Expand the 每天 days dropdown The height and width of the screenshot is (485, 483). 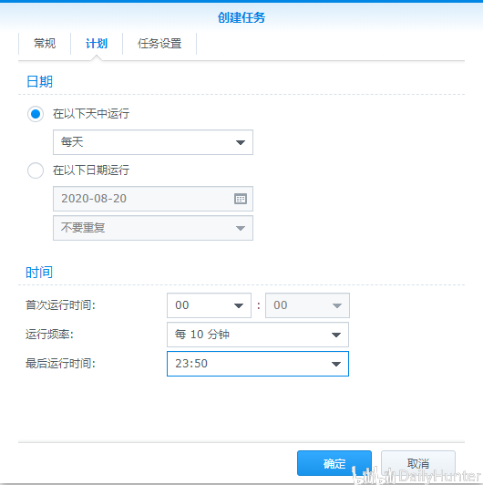(x=153, y=142)
